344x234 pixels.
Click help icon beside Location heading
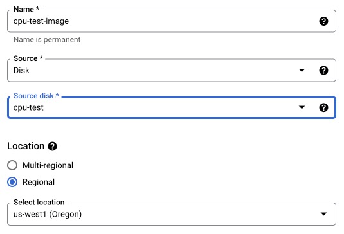(x=53, y=147)
